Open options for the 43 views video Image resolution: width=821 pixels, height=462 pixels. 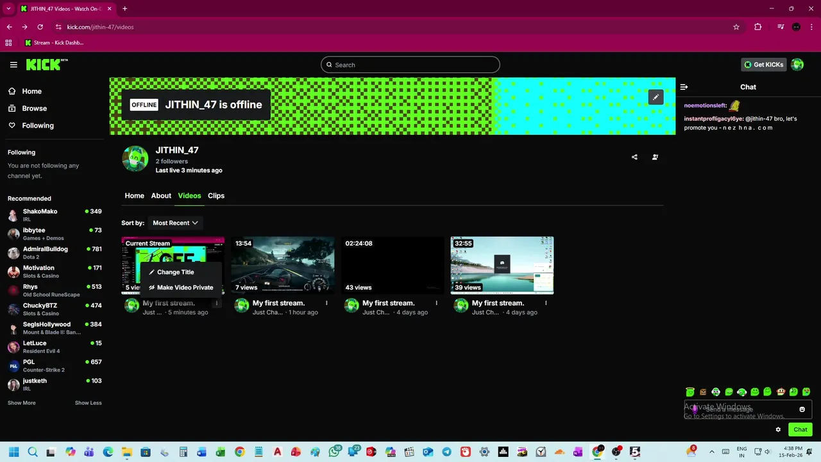[437, 303]
